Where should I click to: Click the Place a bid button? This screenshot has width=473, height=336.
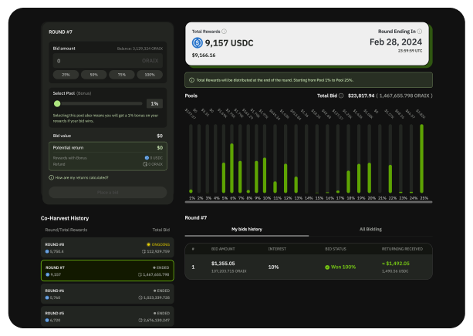click(x=108, y=192)
